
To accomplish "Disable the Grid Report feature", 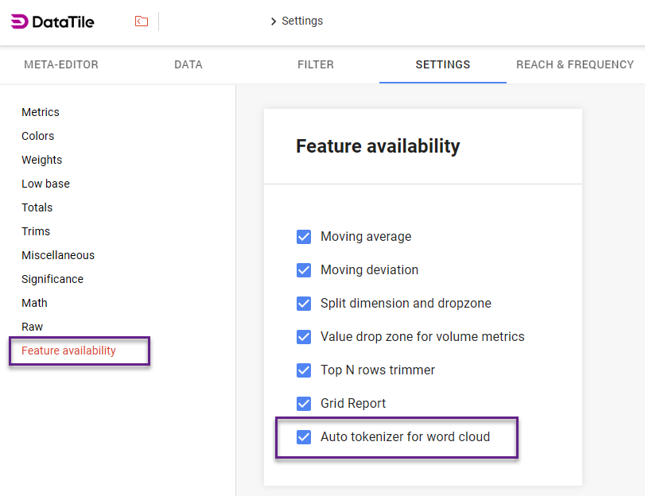I will [304, 404].
